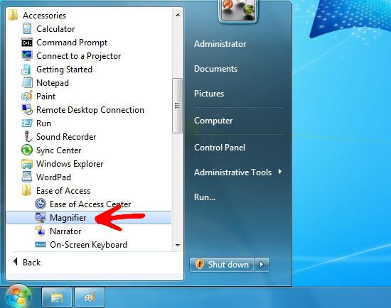Click the Narrator icon
Screen dimensions: 391x308
[x=40, y=231]
